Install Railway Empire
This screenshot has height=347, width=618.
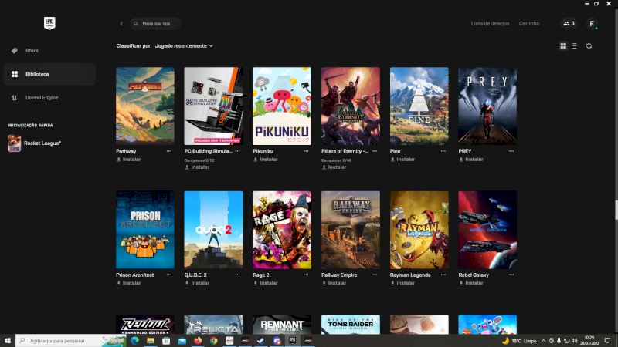click(334, 283)
